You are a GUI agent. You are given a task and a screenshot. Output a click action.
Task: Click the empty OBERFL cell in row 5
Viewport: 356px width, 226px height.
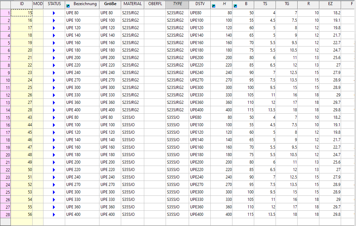[155, 43]
